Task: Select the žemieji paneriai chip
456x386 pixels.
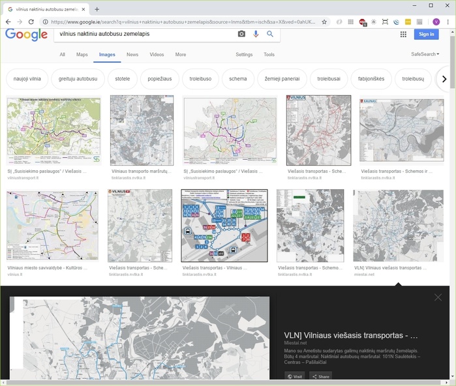Action: click(282, 79)
